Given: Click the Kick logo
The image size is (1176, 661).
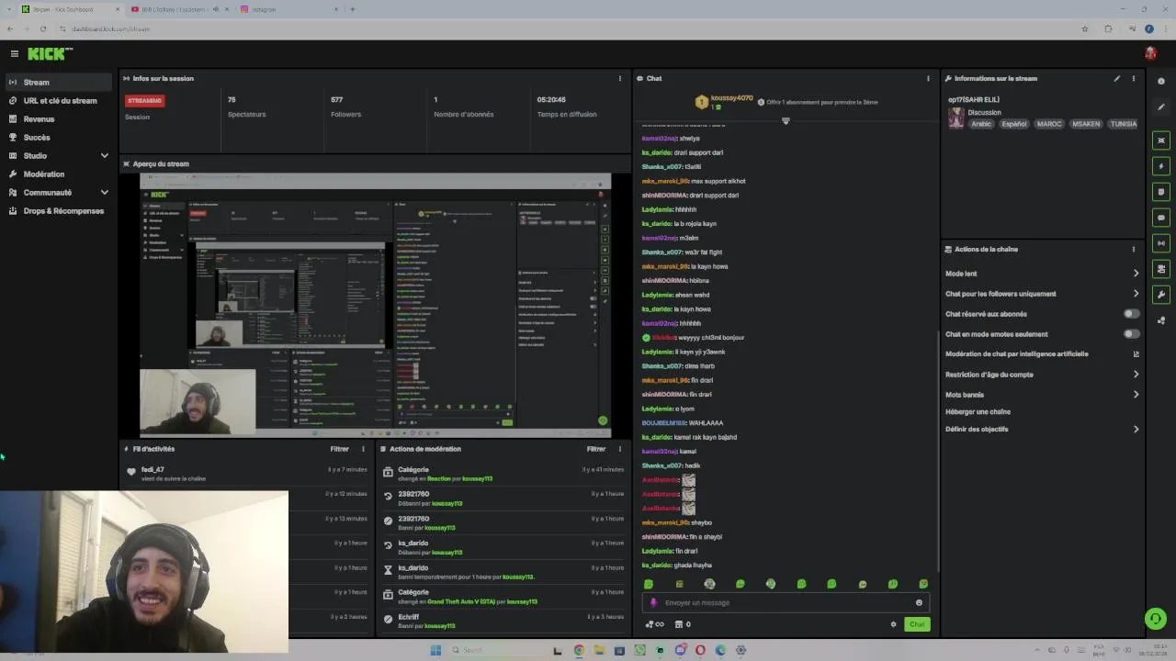Looking at the screenshot, I should pyautogui.click(x=50, y=54).
